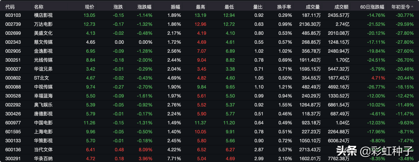Click stock code 300528
The image size is (419, 162).
click(13, 96)
